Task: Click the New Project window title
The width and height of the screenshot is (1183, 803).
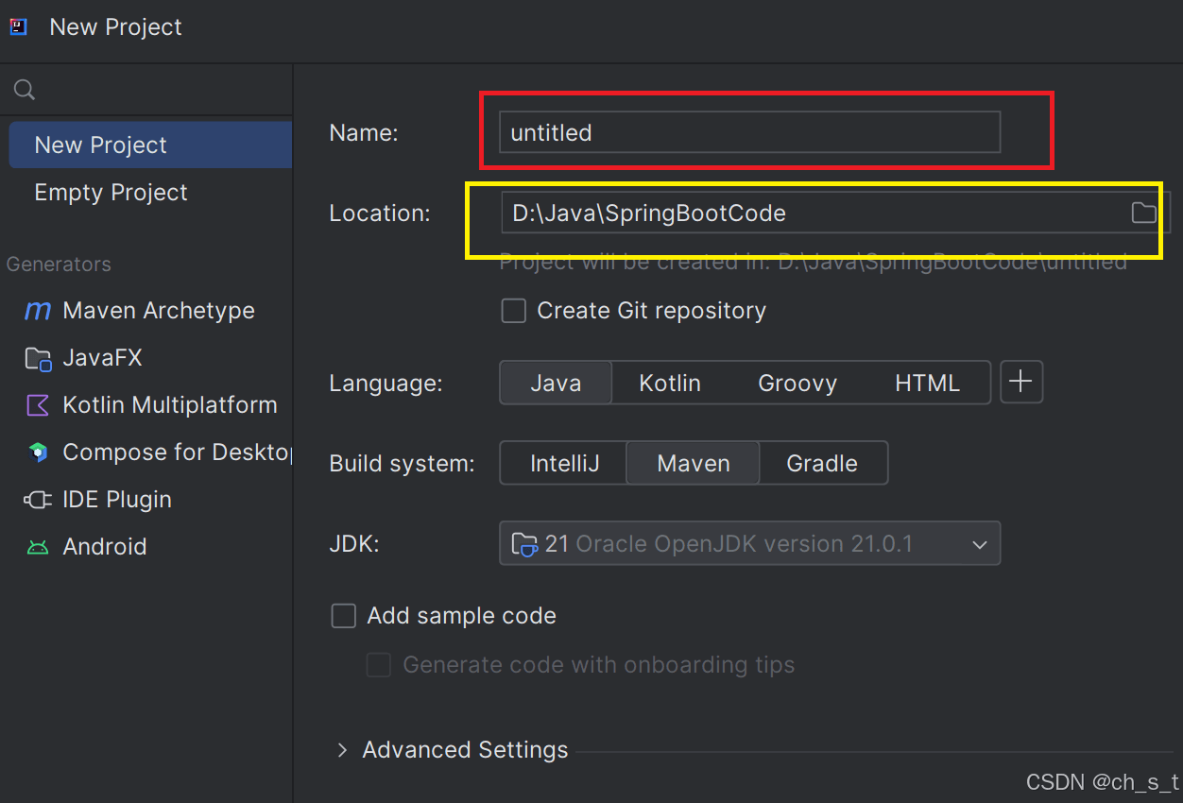Action: point(115,27)
